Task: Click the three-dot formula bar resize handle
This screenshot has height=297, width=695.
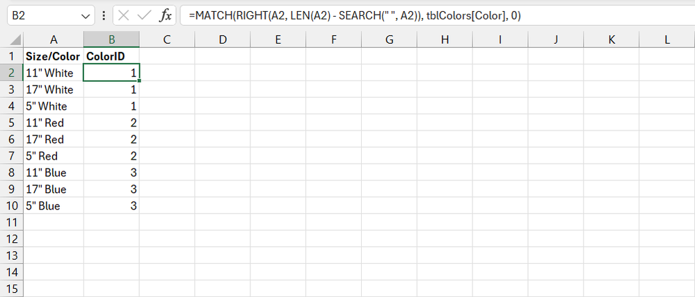Action: 103,15
